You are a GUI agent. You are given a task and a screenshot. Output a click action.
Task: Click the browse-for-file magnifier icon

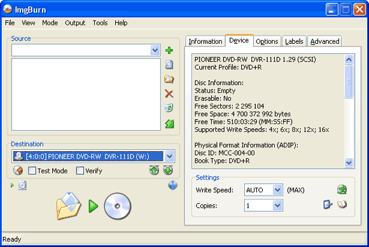[169, 65]
